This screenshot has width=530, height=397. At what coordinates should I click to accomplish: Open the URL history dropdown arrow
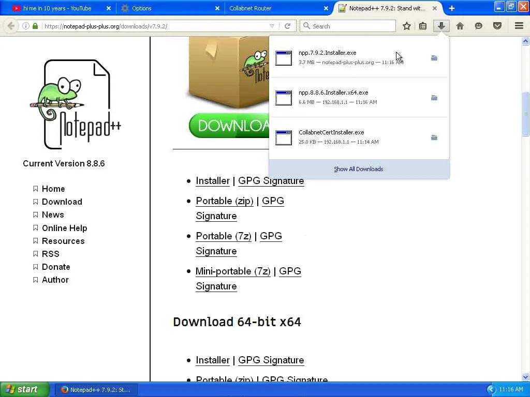tap(272, 26)
